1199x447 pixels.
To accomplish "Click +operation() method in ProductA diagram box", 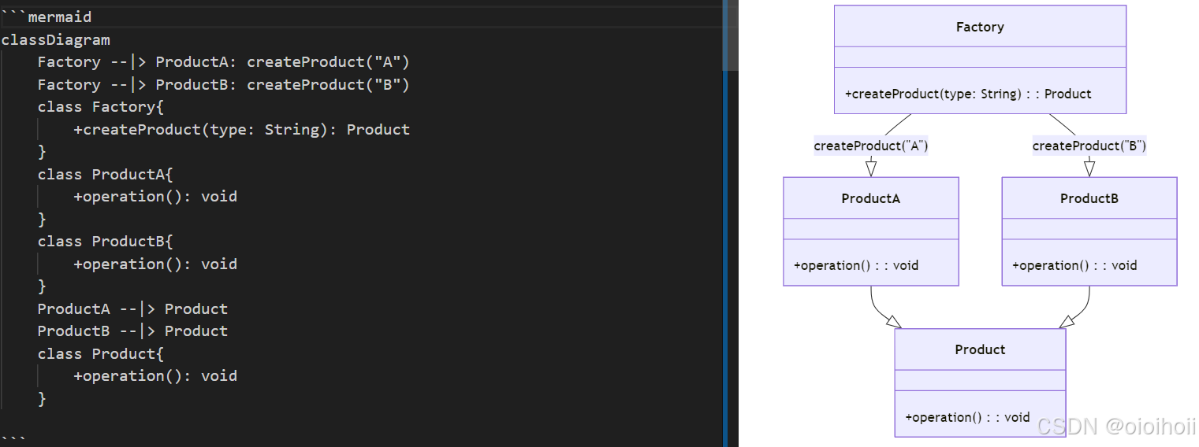I will [x=856, y=265].
